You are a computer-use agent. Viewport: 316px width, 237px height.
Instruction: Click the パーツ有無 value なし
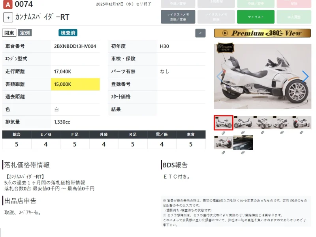point(165,71)
